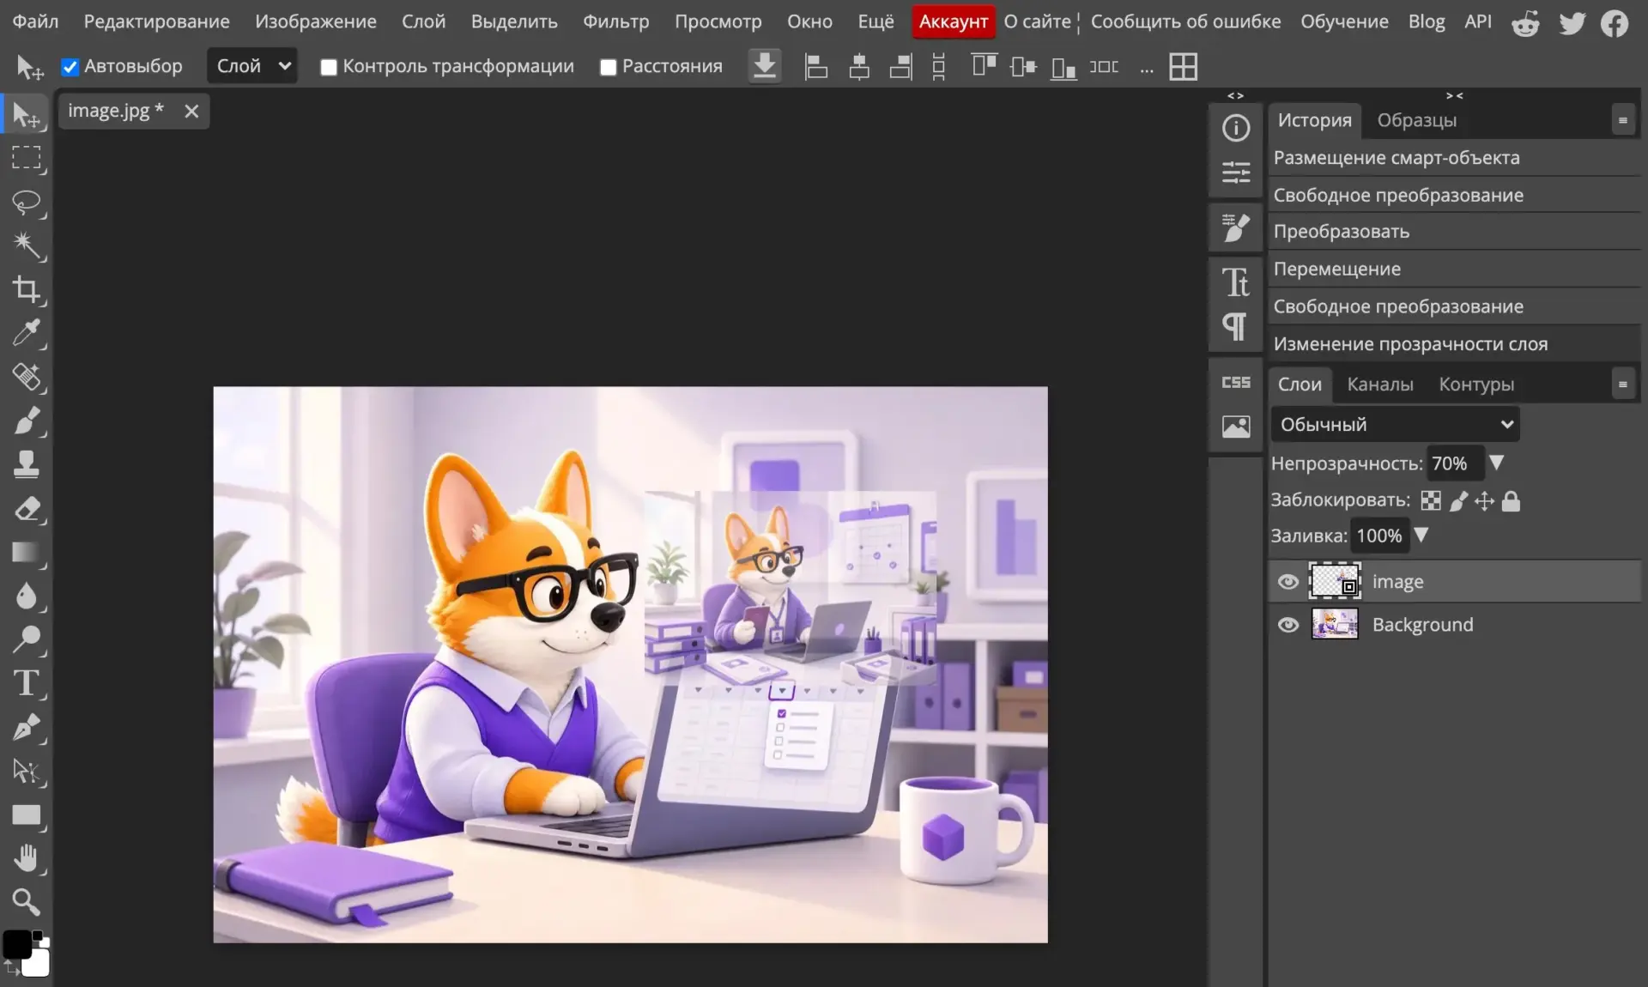1648x987 pixels.
Task: Hide the image layer with eye icon
Action: point(1287,582)
